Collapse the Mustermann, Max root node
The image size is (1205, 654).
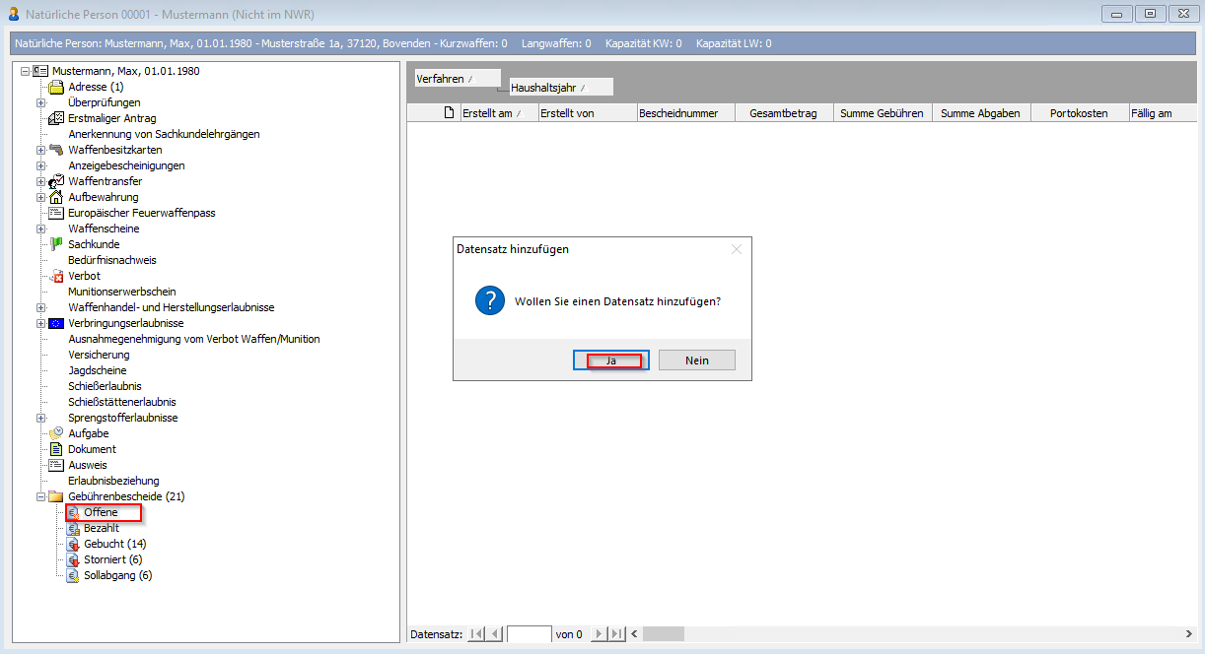pos(25,71)
